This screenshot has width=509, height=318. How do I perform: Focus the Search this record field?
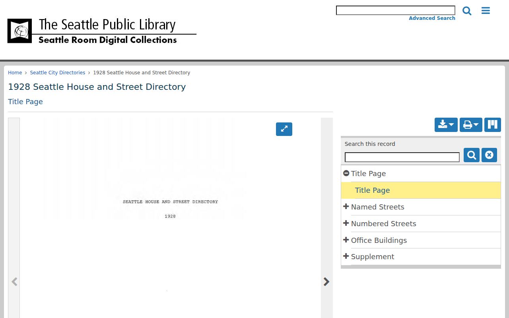point(402,157)
